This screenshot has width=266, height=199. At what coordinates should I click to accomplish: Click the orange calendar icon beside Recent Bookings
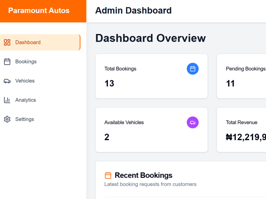108,175
